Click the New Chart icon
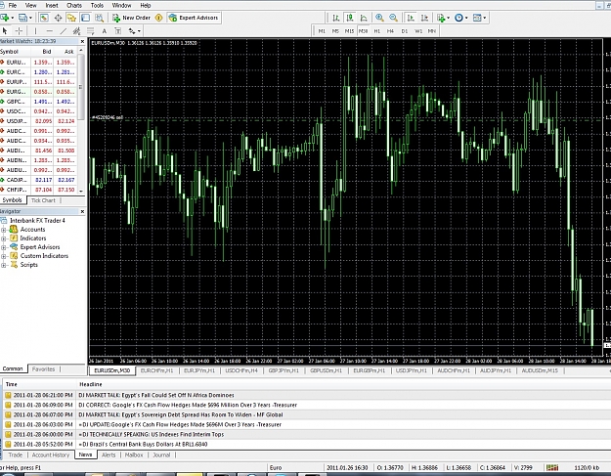The image size is (611, 476). pos(4,18)
